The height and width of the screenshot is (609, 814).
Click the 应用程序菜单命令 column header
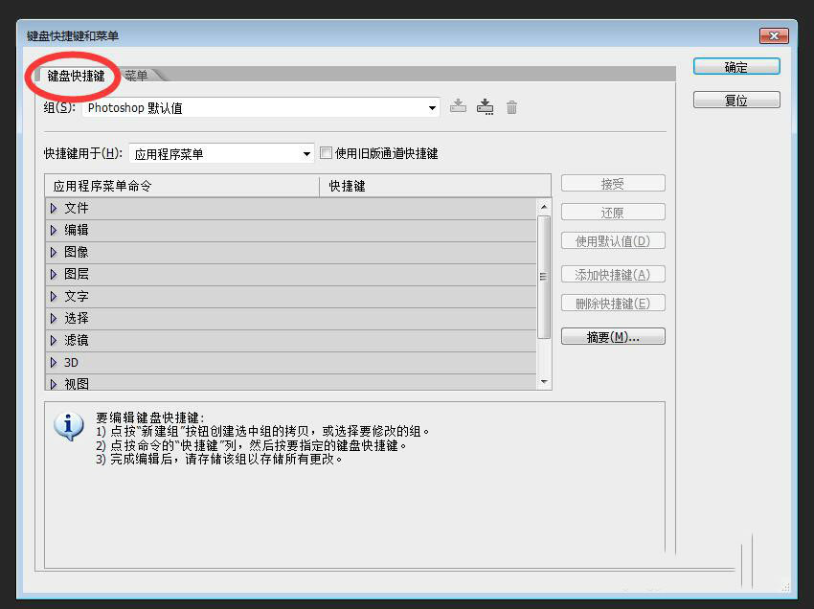point(182,186)
